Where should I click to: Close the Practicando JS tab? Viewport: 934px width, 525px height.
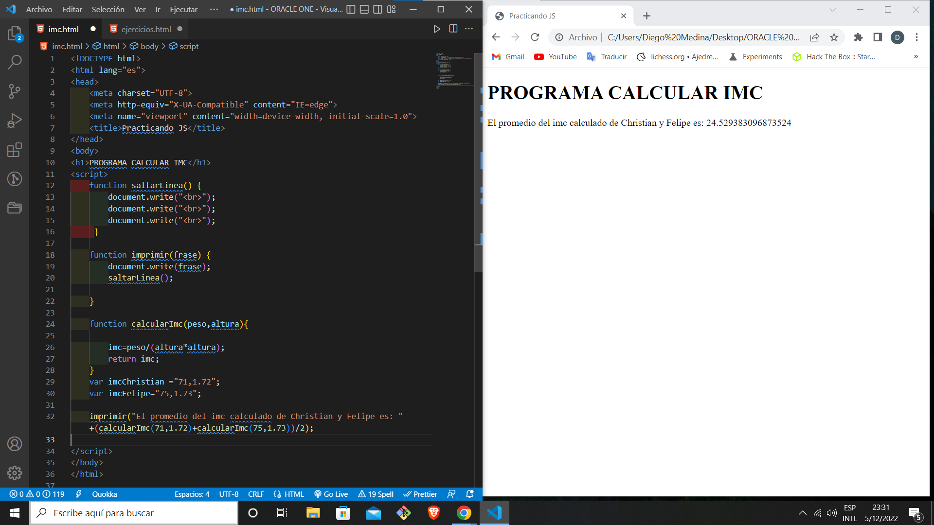pos(624,16)
